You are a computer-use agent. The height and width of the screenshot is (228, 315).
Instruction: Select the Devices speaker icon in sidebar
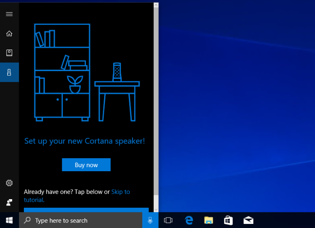(x=9, y=72)
